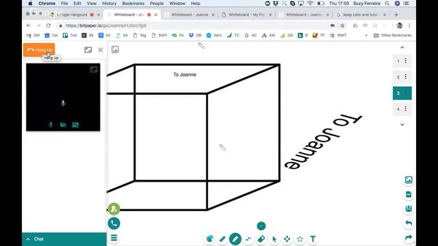Click the file/document button on right

pos(409,194)
